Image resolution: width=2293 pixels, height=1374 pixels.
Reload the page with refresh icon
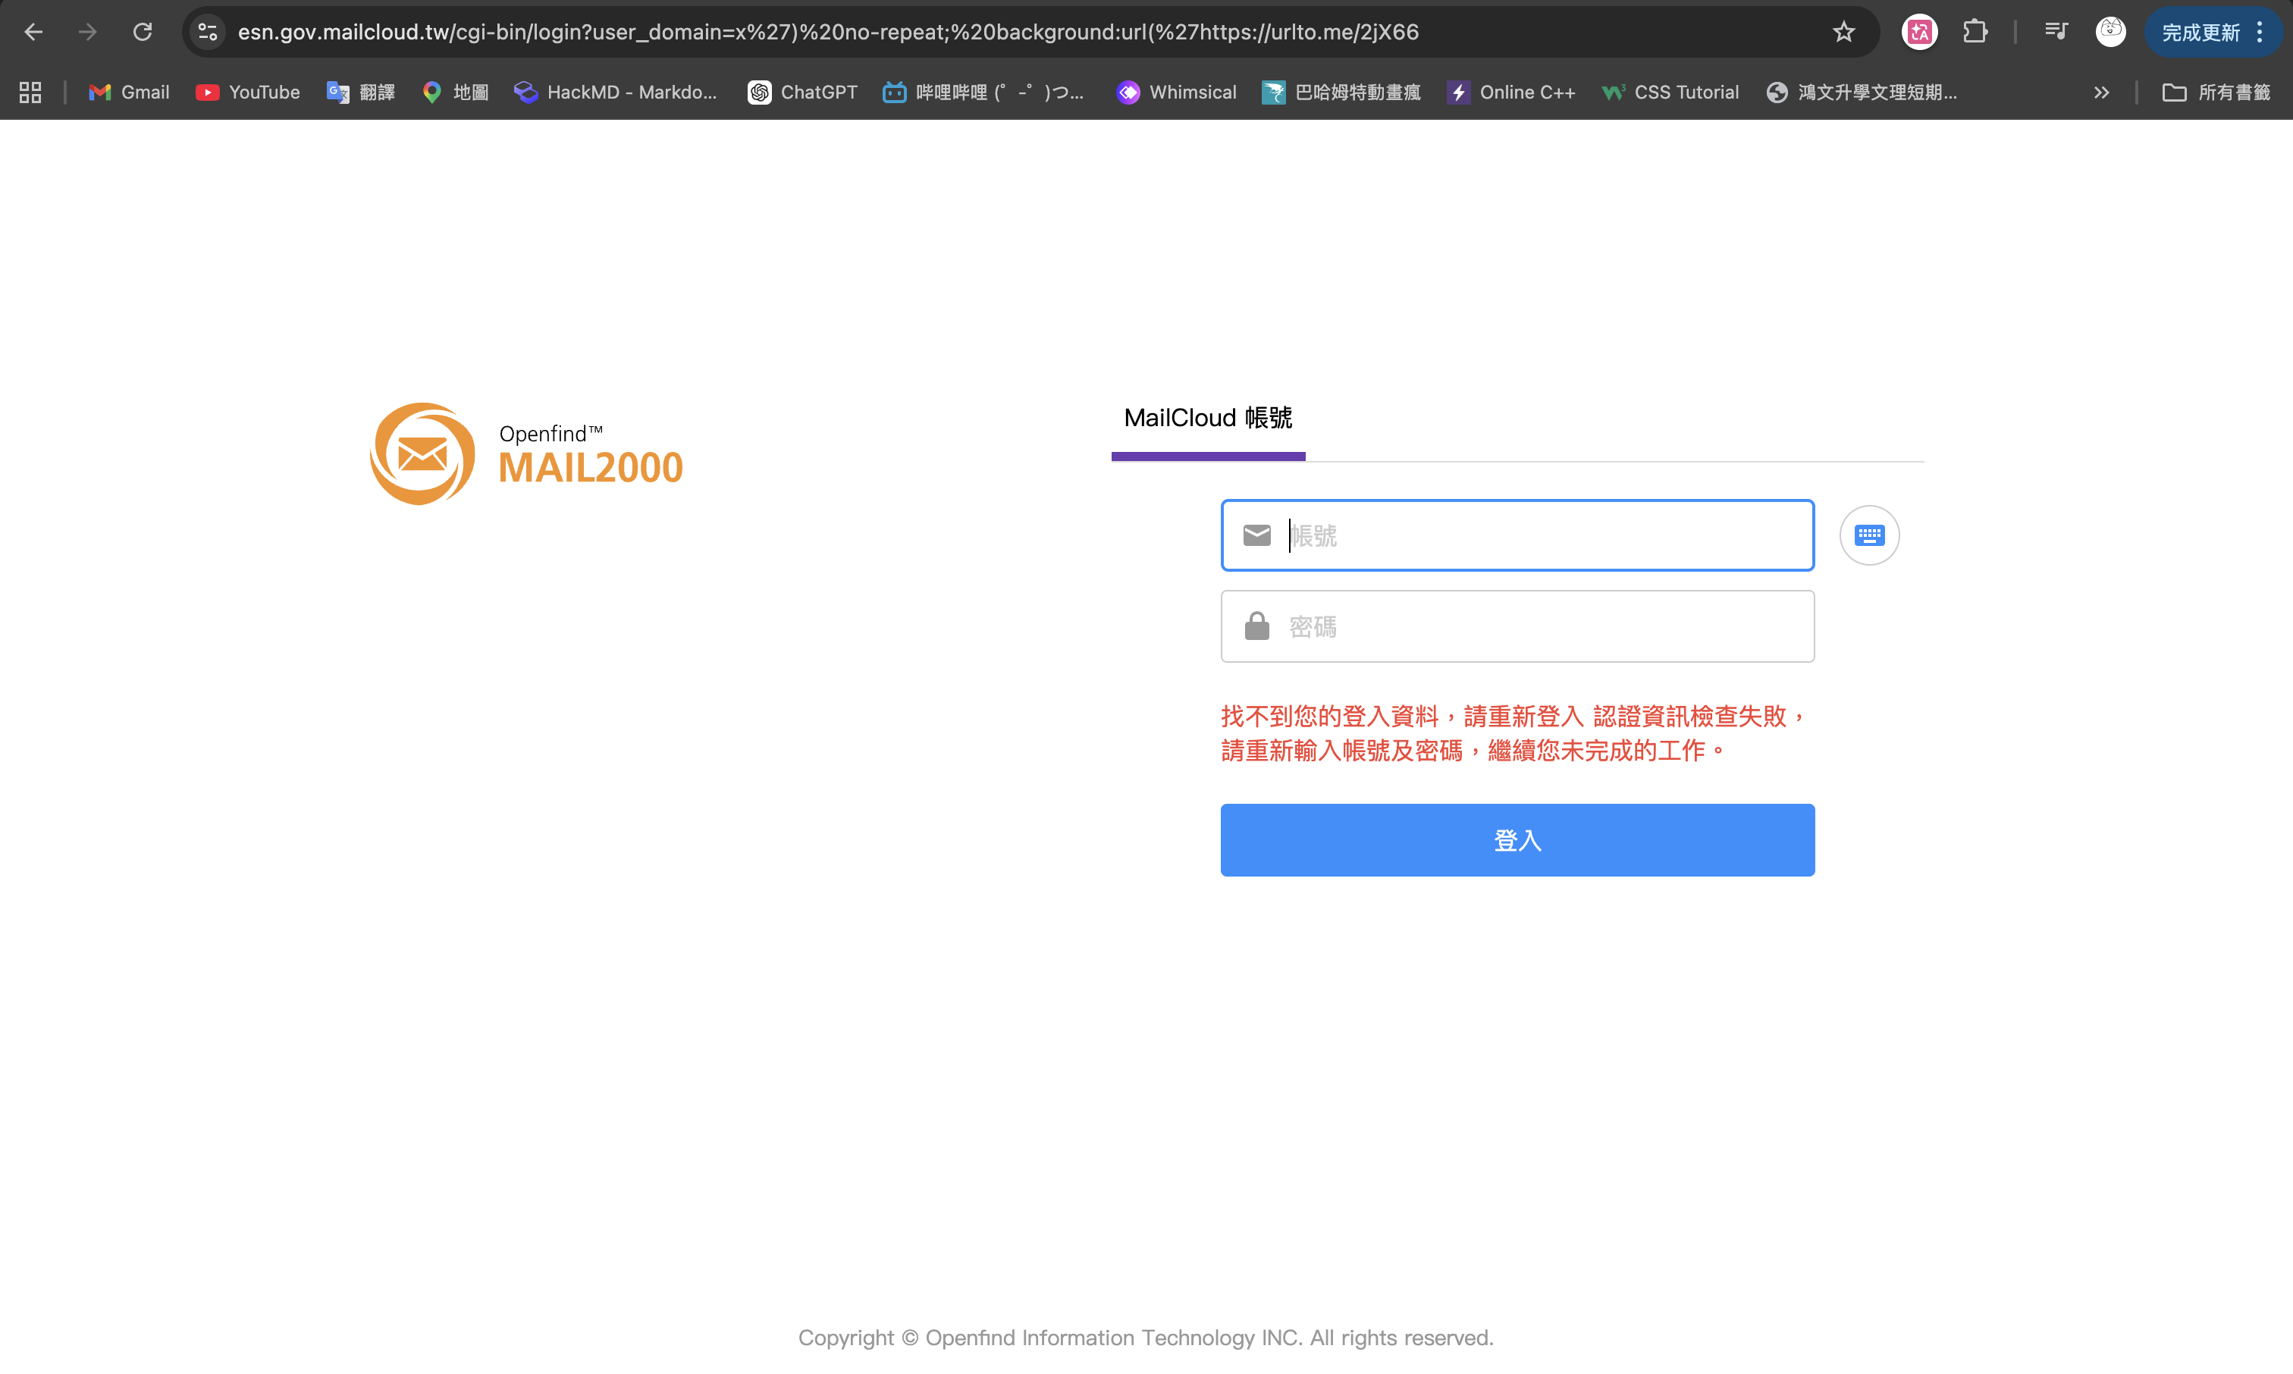coord(143,33)
